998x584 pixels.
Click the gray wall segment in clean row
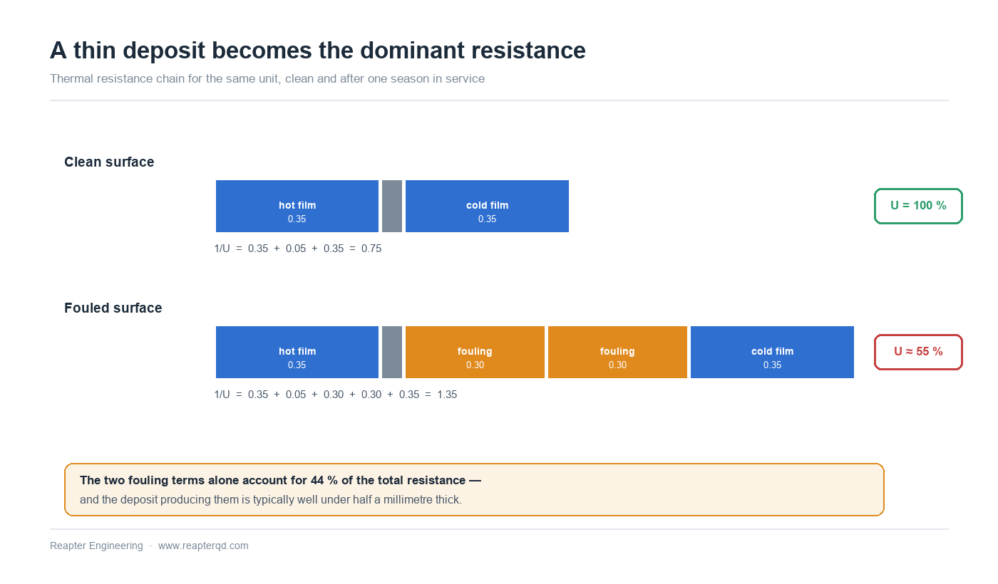click(392, 206)
